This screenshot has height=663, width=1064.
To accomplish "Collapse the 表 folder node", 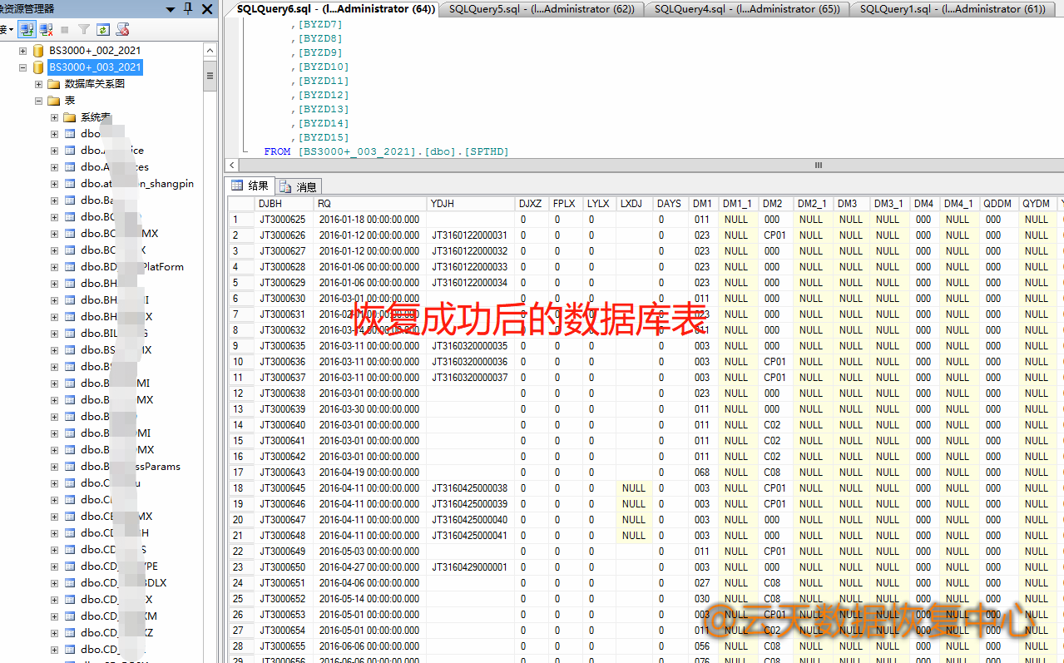I will [38, 101].
